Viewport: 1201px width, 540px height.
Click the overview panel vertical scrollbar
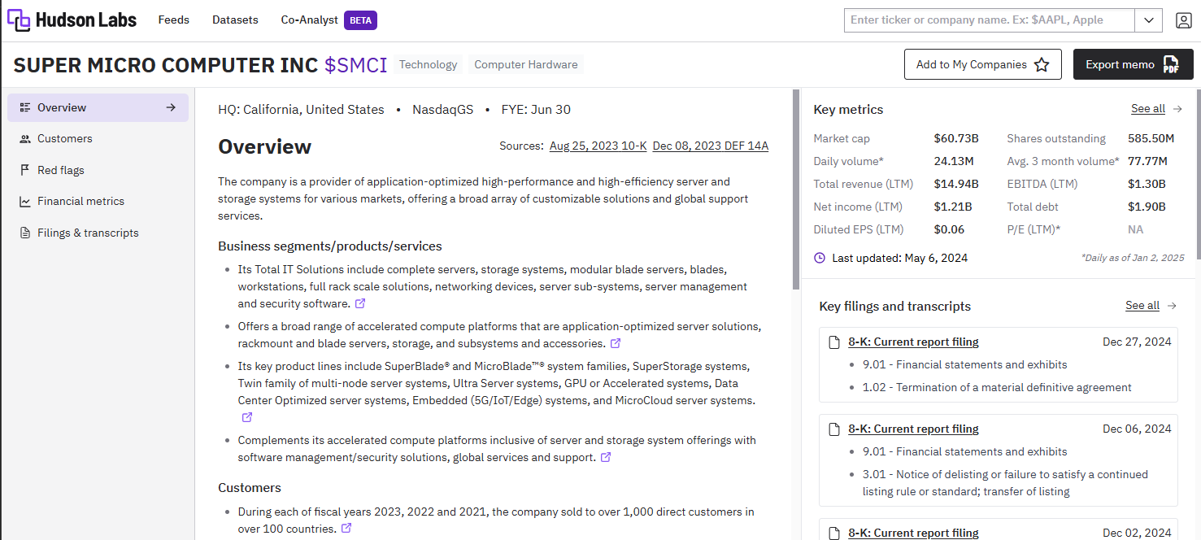tap(796, 189)
